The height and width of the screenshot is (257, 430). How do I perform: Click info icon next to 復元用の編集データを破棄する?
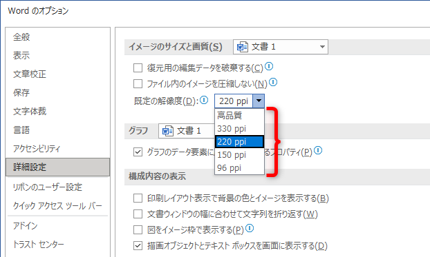coord(269,66)
